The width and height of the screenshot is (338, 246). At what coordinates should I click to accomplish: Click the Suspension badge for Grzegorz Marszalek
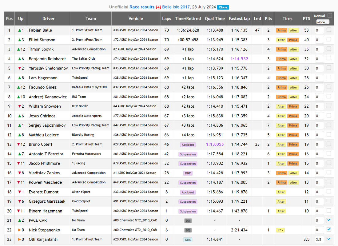[x=188, y=202]
